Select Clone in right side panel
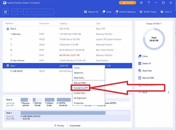The height and width of the screenshot is (130, 176). (x=143, y=56)
